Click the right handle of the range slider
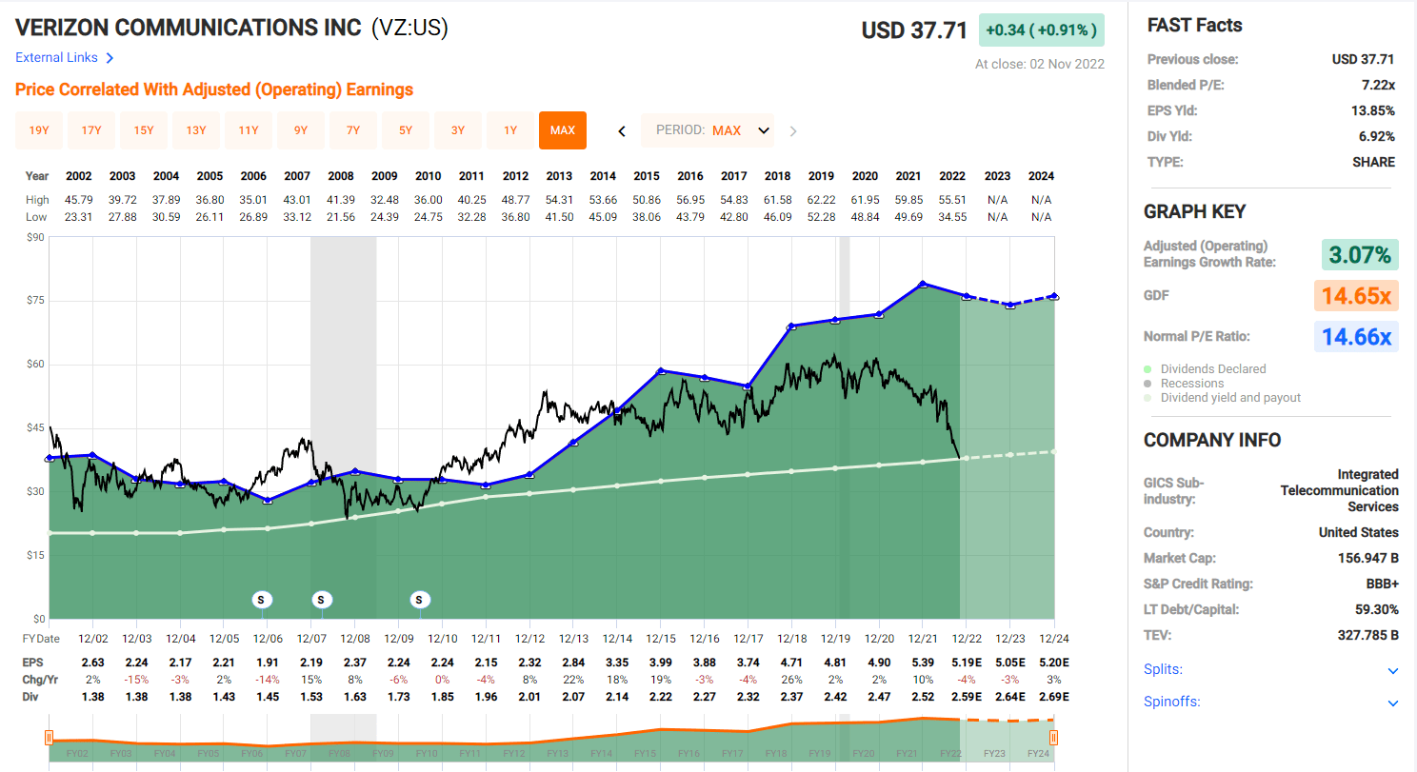The height and width of the screenshot is (772, 1417). click(1053, 738)
